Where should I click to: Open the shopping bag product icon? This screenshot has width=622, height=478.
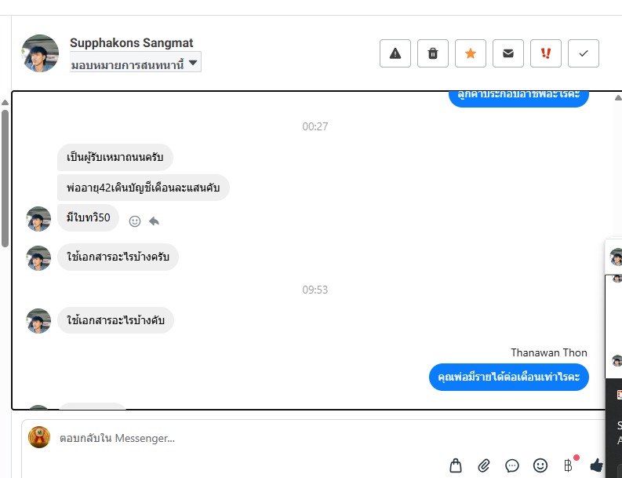tap(456, 465)
